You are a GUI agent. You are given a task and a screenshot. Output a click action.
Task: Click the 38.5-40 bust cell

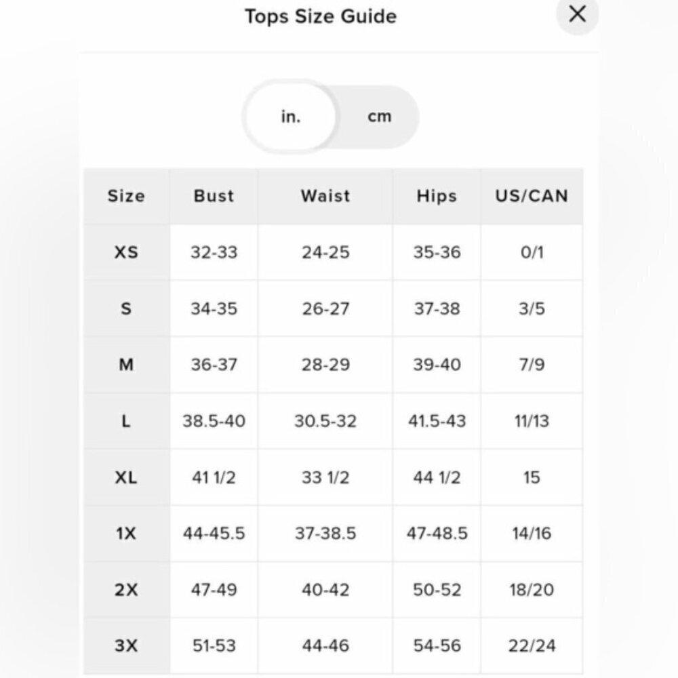pyautogui.click(x=214, y=421)
